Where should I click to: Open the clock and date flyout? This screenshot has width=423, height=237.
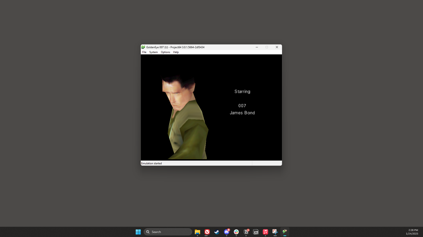412,232
